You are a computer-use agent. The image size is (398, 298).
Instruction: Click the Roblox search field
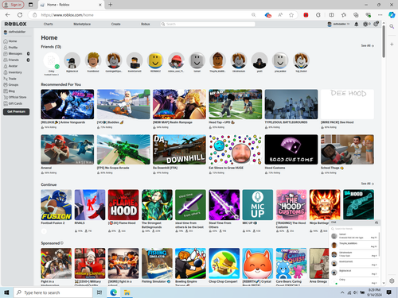[208, 24]
